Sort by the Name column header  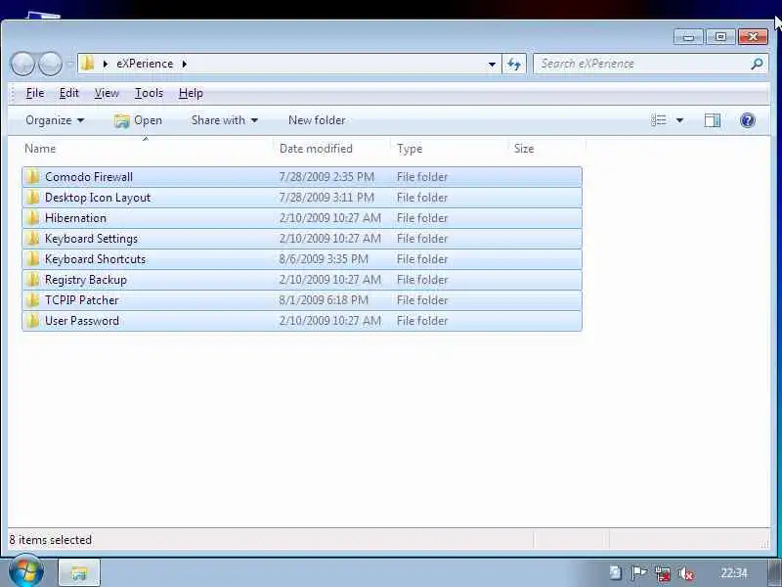[x=40, y=149]
